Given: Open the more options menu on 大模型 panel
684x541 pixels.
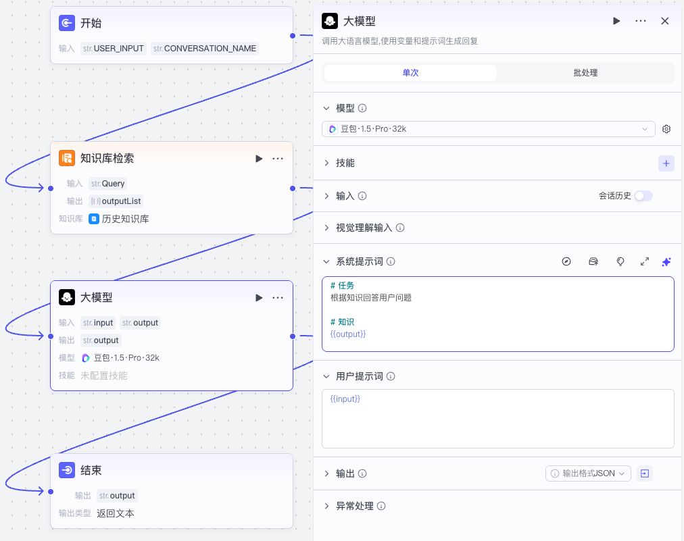Looking at the screenshot, I should point(640,21).
